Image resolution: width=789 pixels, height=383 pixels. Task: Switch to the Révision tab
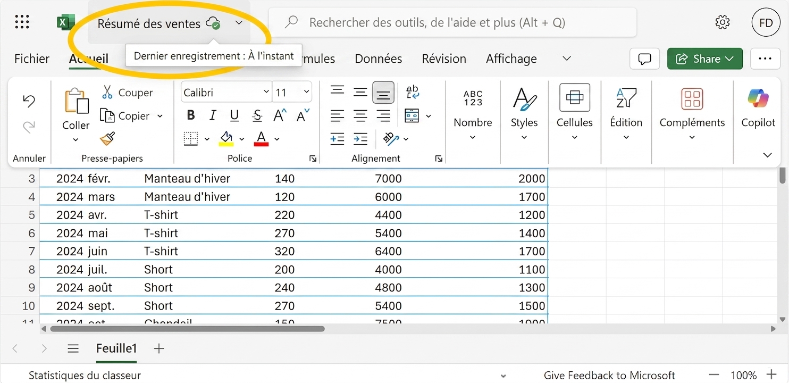[x=444, y=59]
